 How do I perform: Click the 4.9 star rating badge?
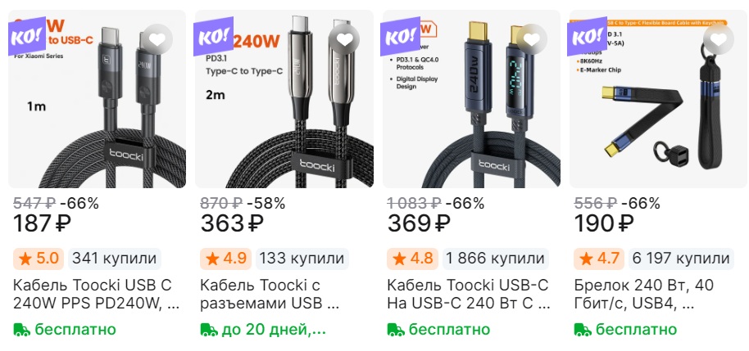tap(225, 259)
